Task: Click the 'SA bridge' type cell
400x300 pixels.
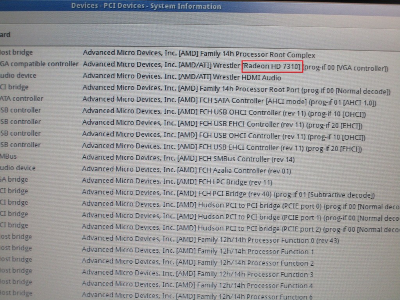Action: 14,179
